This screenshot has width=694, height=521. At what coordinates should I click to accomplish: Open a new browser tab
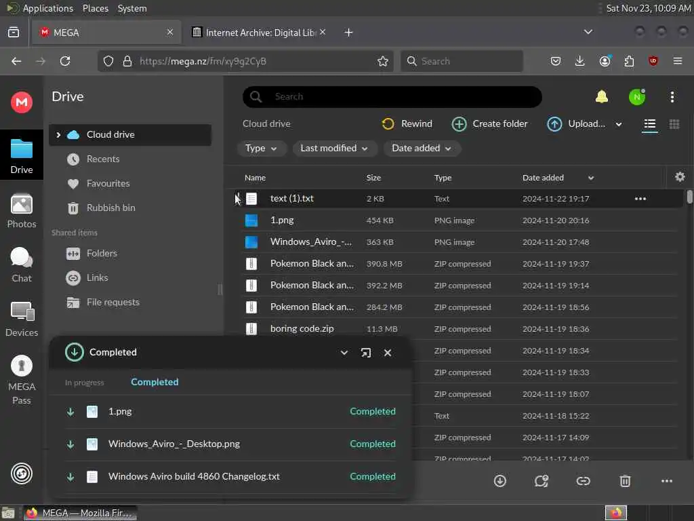pyautogui.click(x=348, y=33)
